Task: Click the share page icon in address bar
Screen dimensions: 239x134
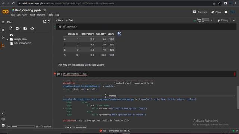Action: (x=214, y=3)
